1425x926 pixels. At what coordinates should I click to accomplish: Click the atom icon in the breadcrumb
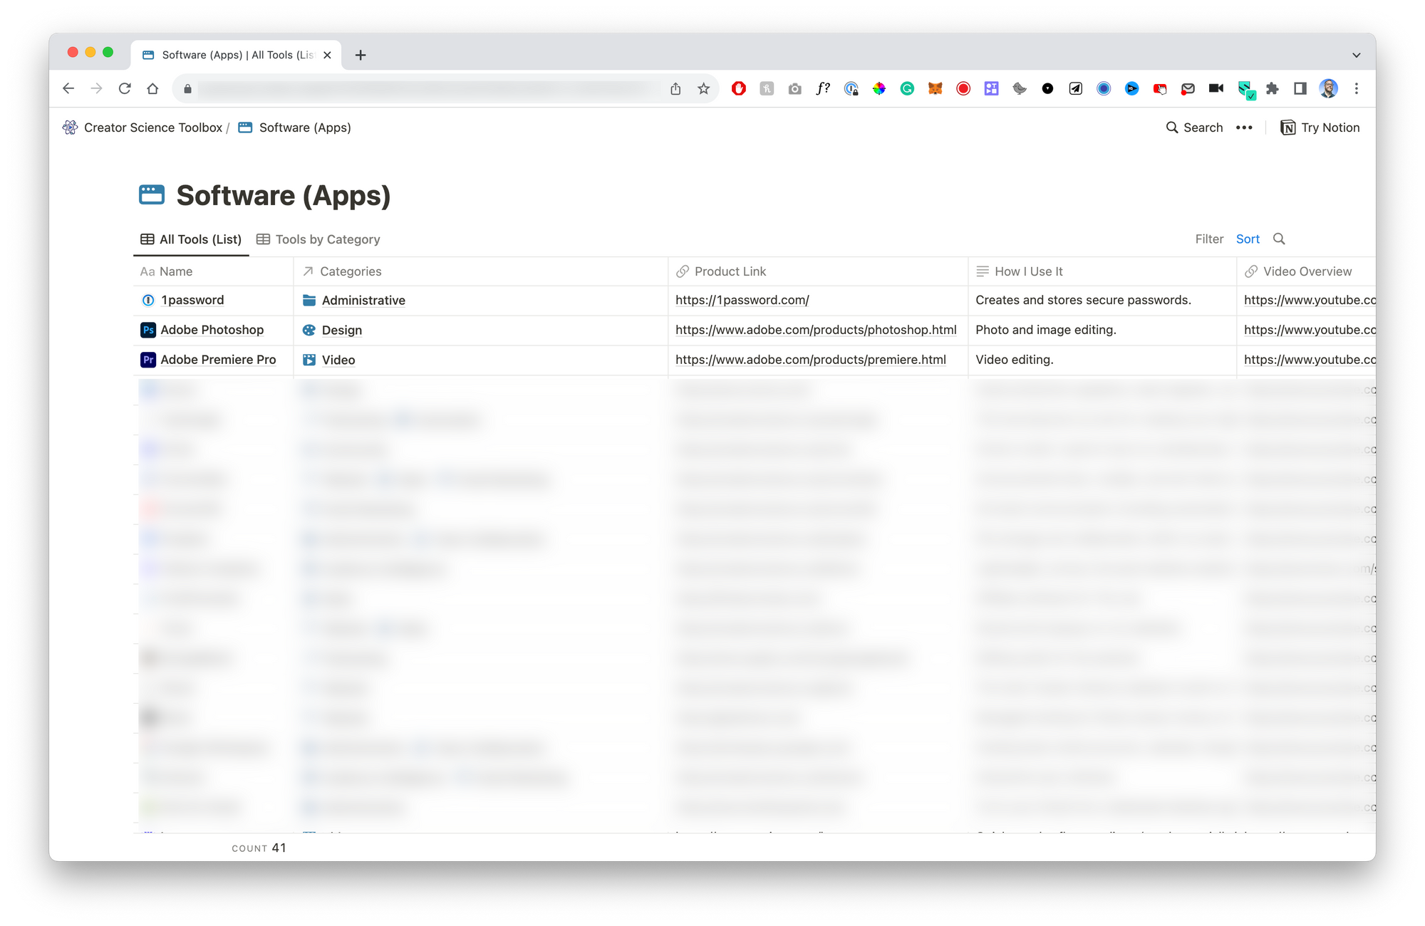pos(71,127)
